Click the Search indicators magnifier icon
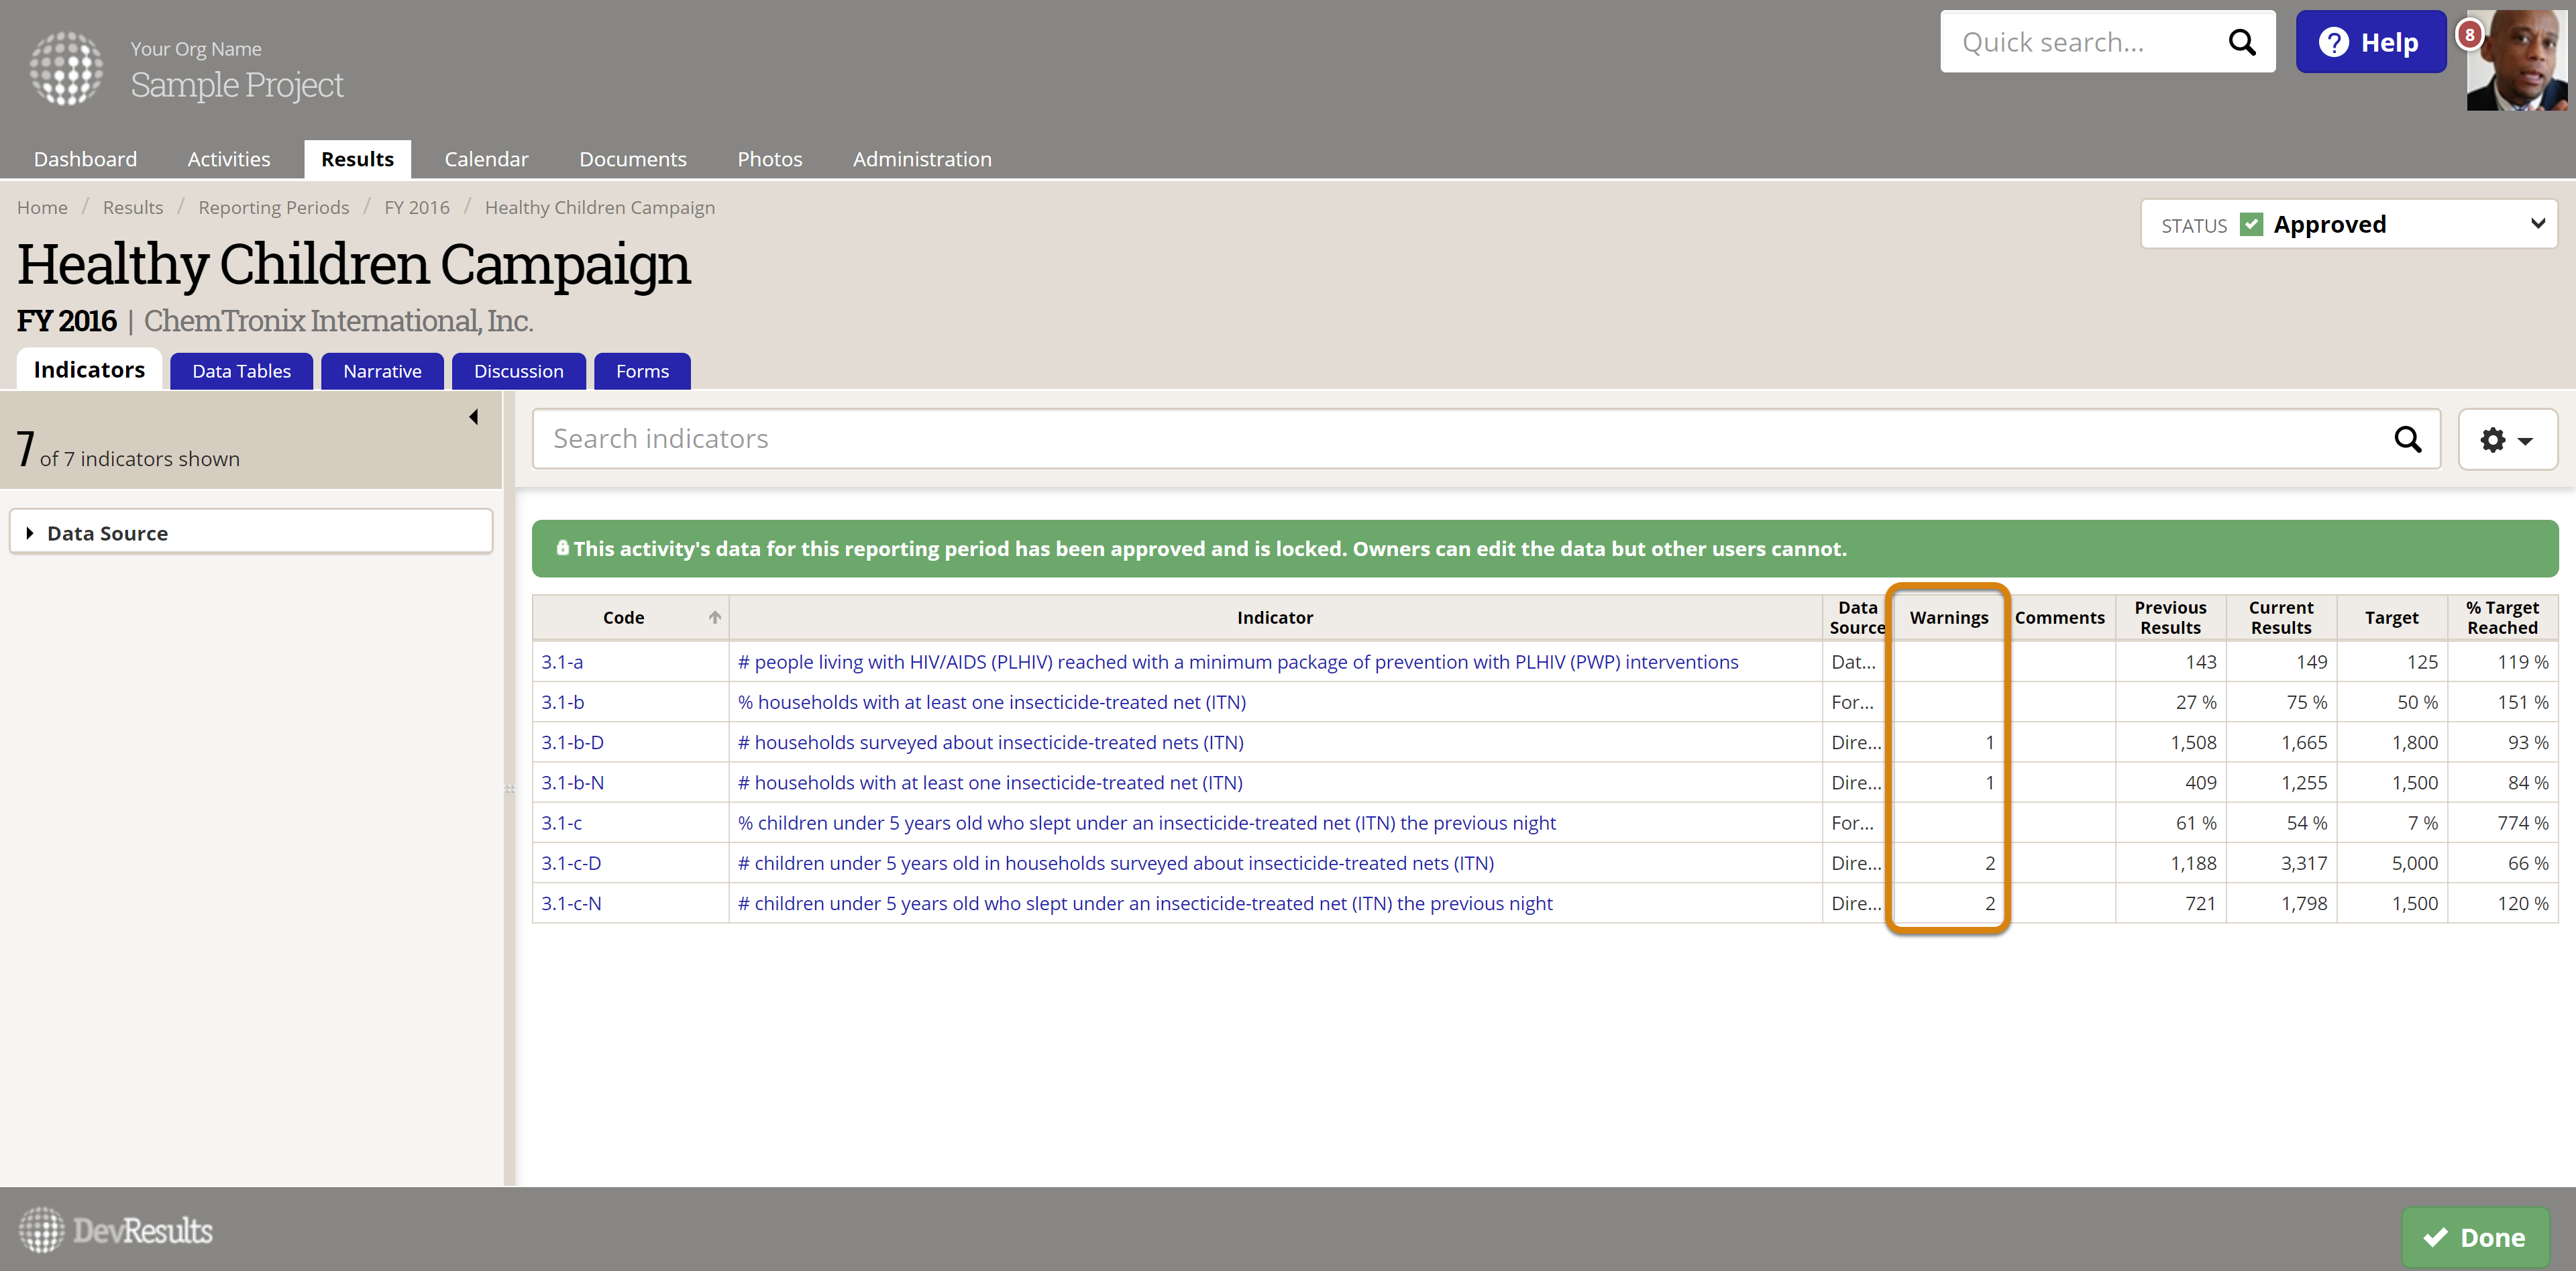The width and height of the screenshot is (2576, 1271). pos(2407,439)
